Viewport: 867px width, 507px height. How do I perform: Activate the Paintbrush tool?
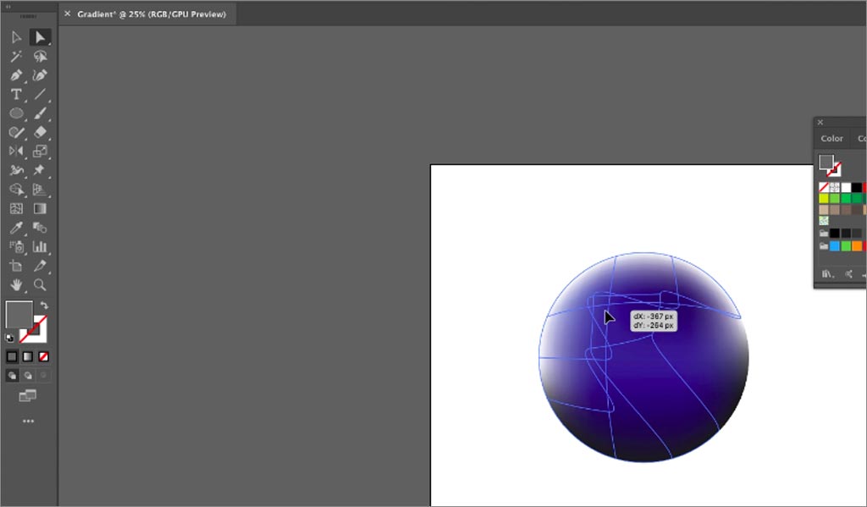click(x=40, y=113)
